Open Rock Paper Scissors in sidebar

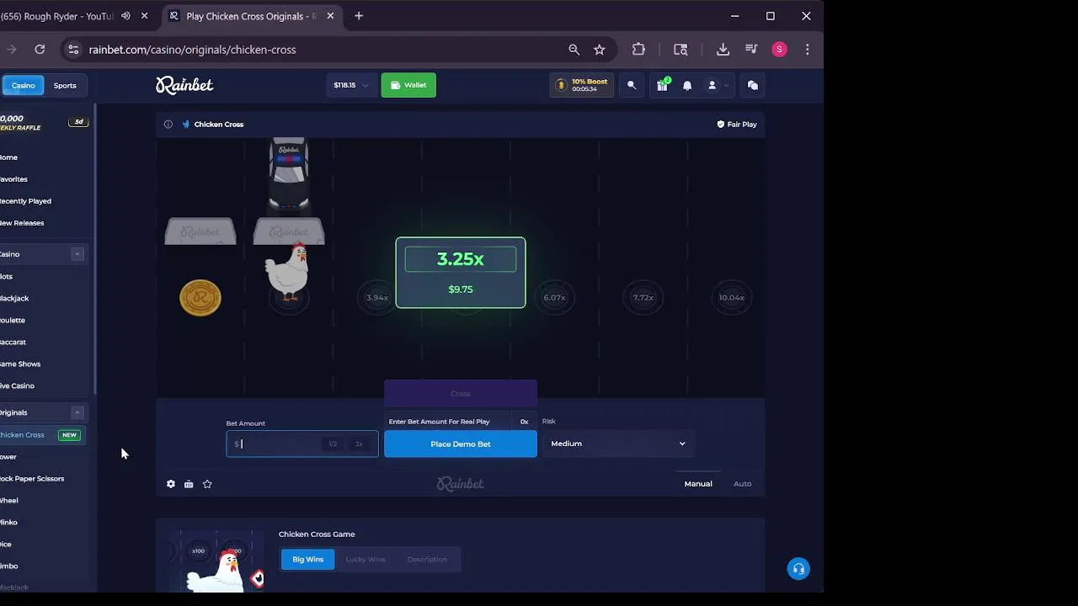pos(32,479)
